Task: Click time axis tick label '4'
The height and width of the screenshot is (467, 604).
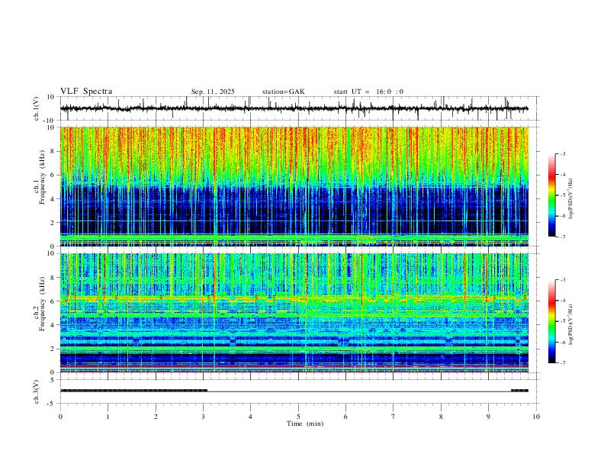Action: [250, 417]
